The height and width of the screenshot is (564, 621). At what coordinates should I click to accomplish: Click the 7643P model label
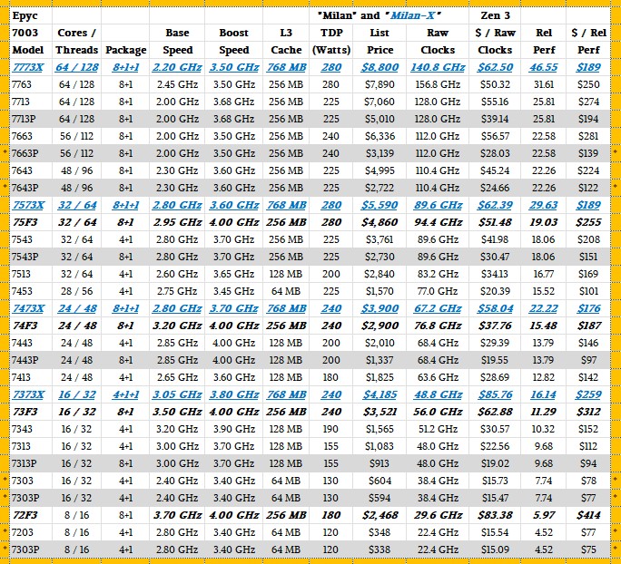[25, 188]
